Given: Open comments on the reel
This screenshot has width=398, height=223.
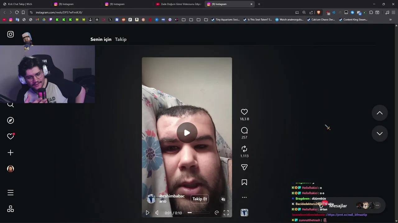Looking at the screenshot, I should tap(244, 130).
